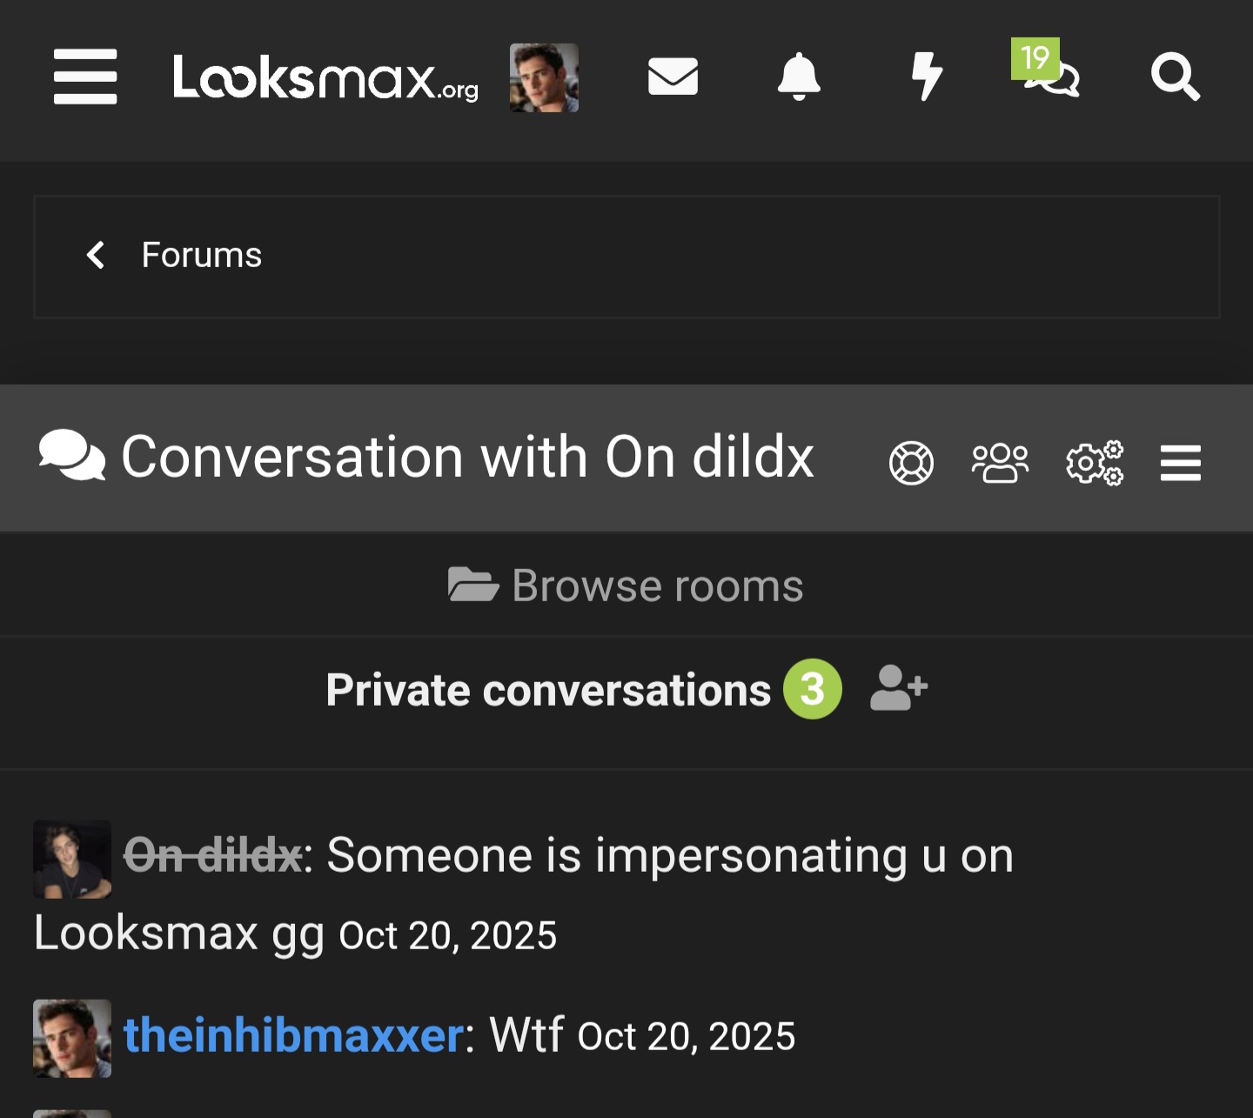Show chat users list icon
The width and height of the screenshot is (1253, 1118).
[x=1000, y=462]
